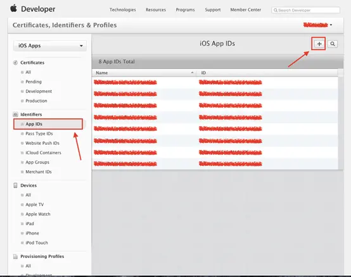This screenshot has width=351, height=277.
Task: Click the Certificates section heading
Action: (32, 63)
